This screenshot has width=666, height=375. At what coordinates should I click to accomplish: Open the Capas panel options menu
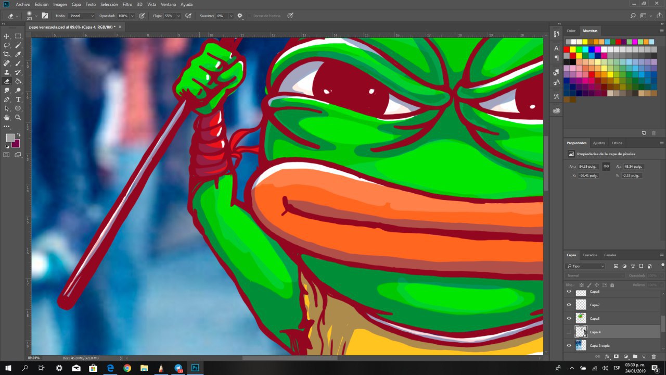pos(662,255)
